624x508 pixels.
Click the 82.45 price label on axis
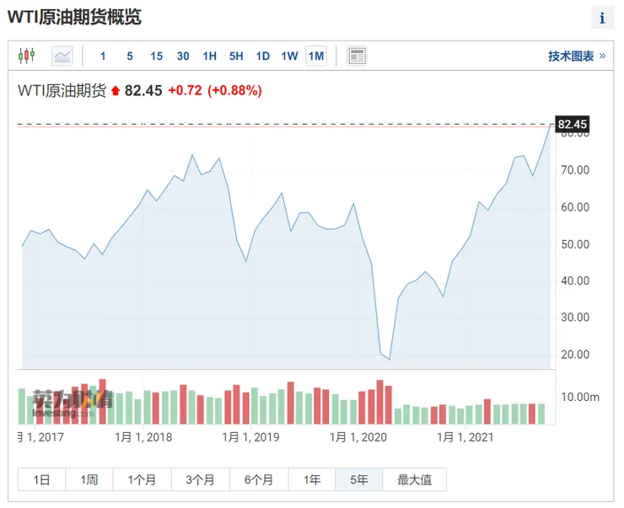pos(573,124)
